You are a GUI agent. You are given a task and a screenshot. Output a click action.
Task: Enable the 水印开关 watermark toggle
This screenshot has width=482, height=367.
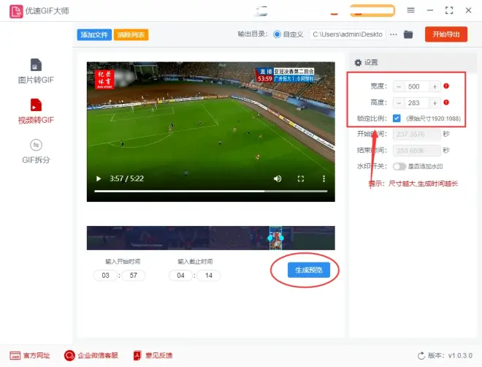pos(399,167)
